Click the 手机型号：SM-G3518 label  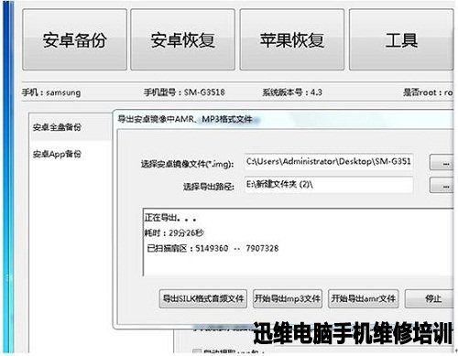coord(184,92)
